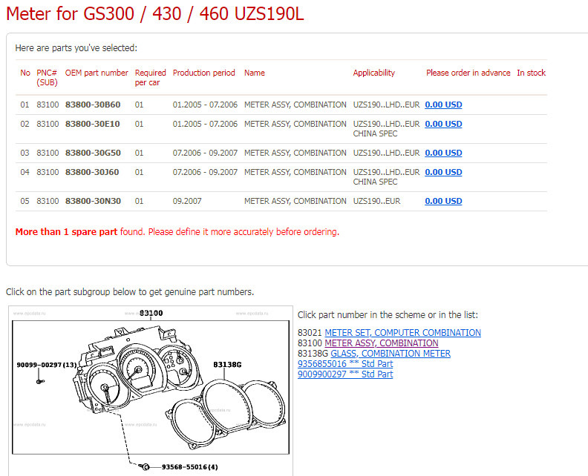Select part number 83800-30N30
This screenshot has height=476, width=588.
pos(93,201)
